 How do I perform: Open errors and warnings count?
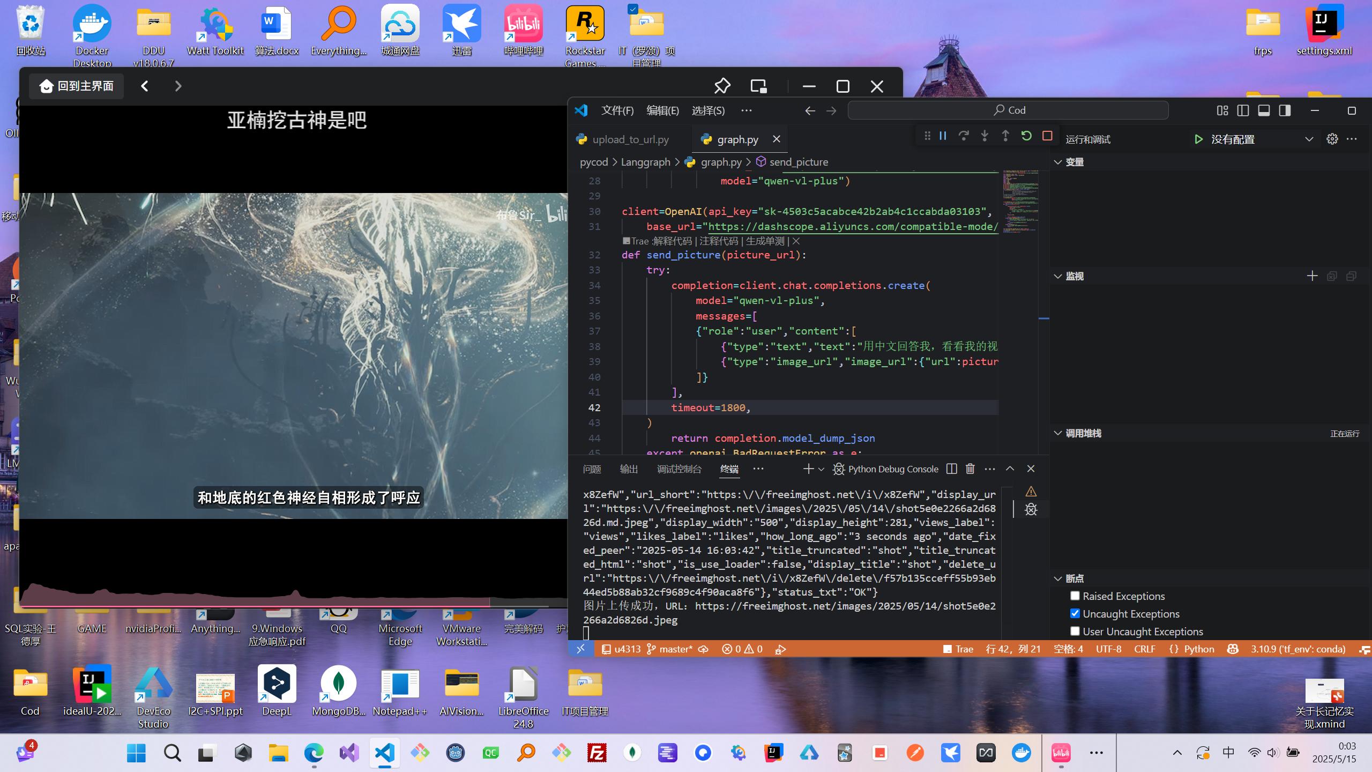742,649
